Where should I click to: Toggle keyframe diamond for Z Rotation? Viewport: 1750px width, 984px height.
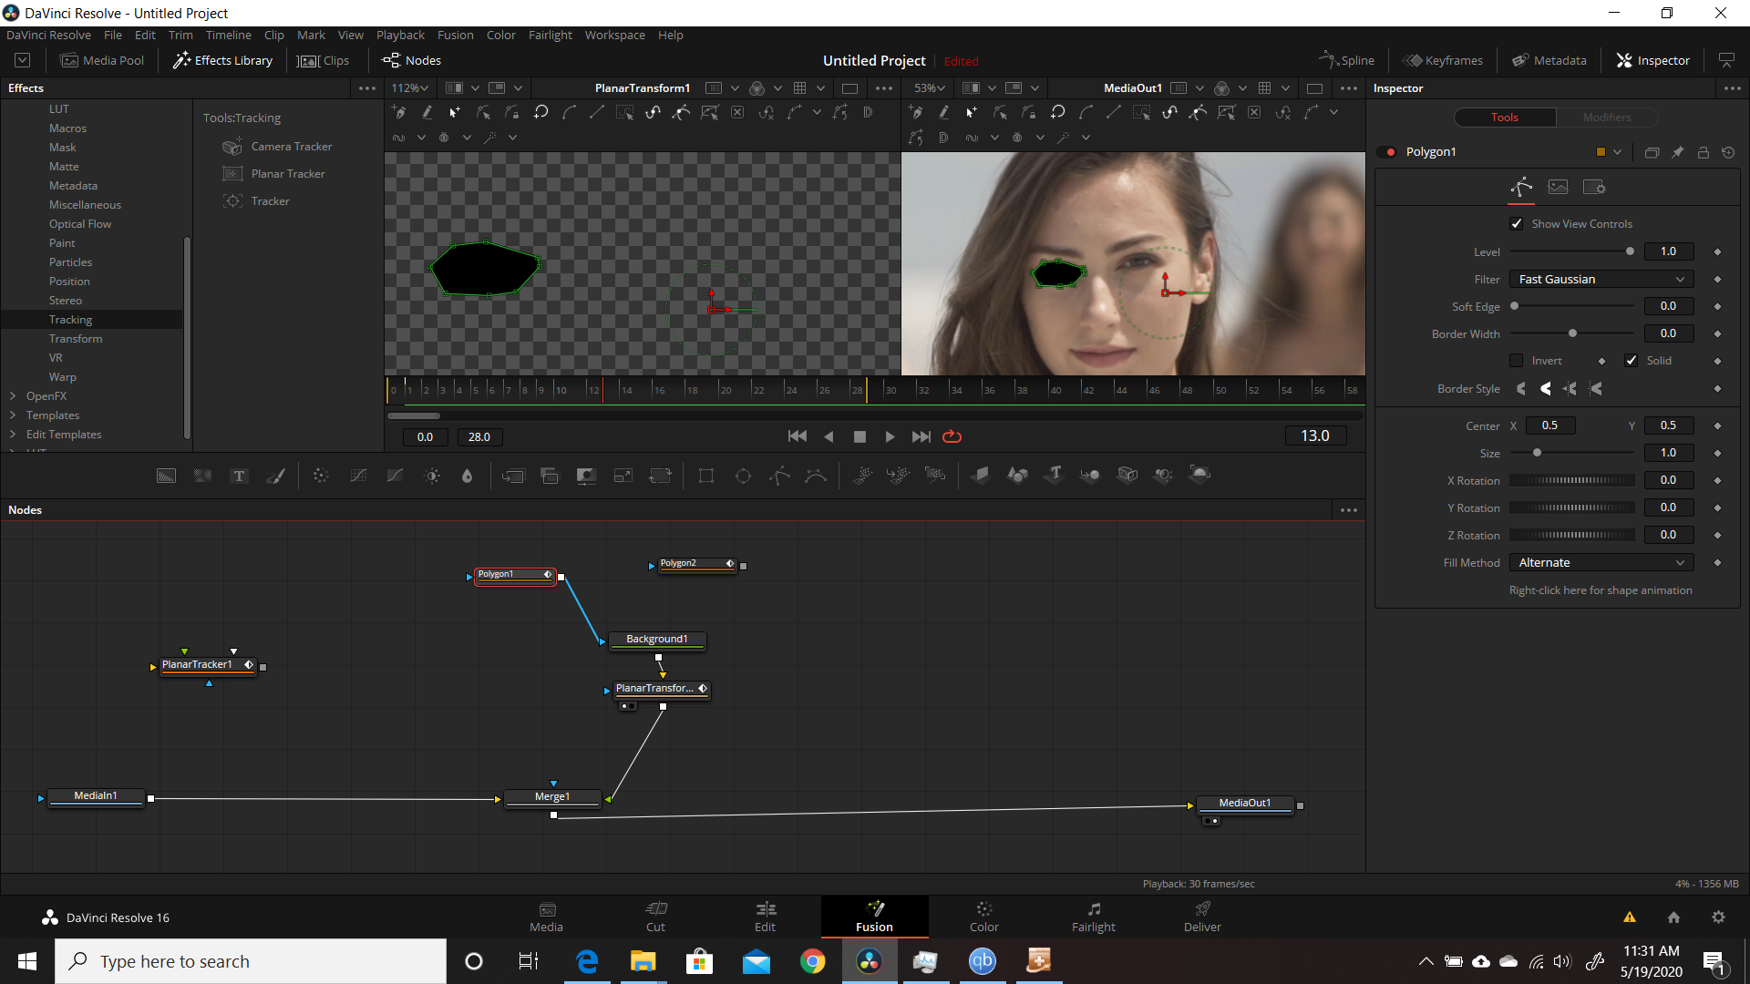pos(1717,535)
